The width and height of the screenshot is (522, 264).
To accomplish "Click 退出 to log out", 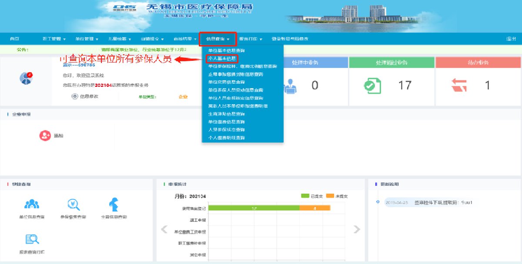I will click(511, 39).
